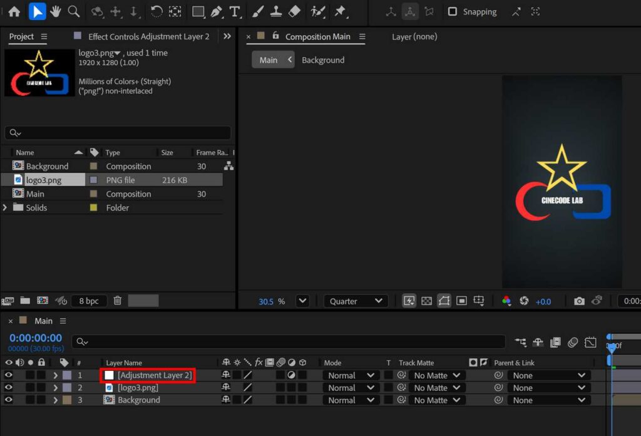Reset exposure in the composition viewer
The width and height of the screenshot is (641, 436).
point(524,301)
